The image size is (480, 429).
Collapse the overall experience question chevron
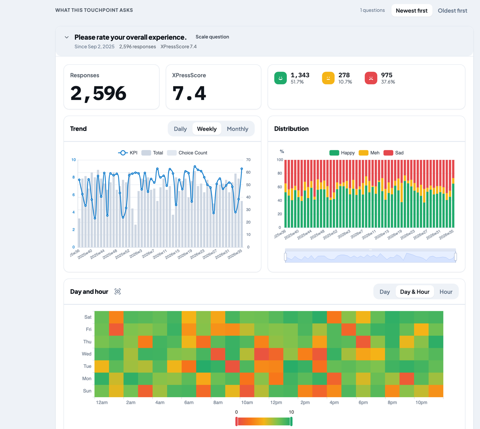click(67, 37)
